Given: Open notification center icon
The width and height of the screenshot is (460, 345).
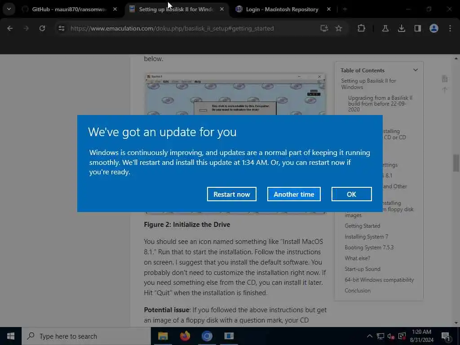Looking at the screenshot, I should coord(446,336).
